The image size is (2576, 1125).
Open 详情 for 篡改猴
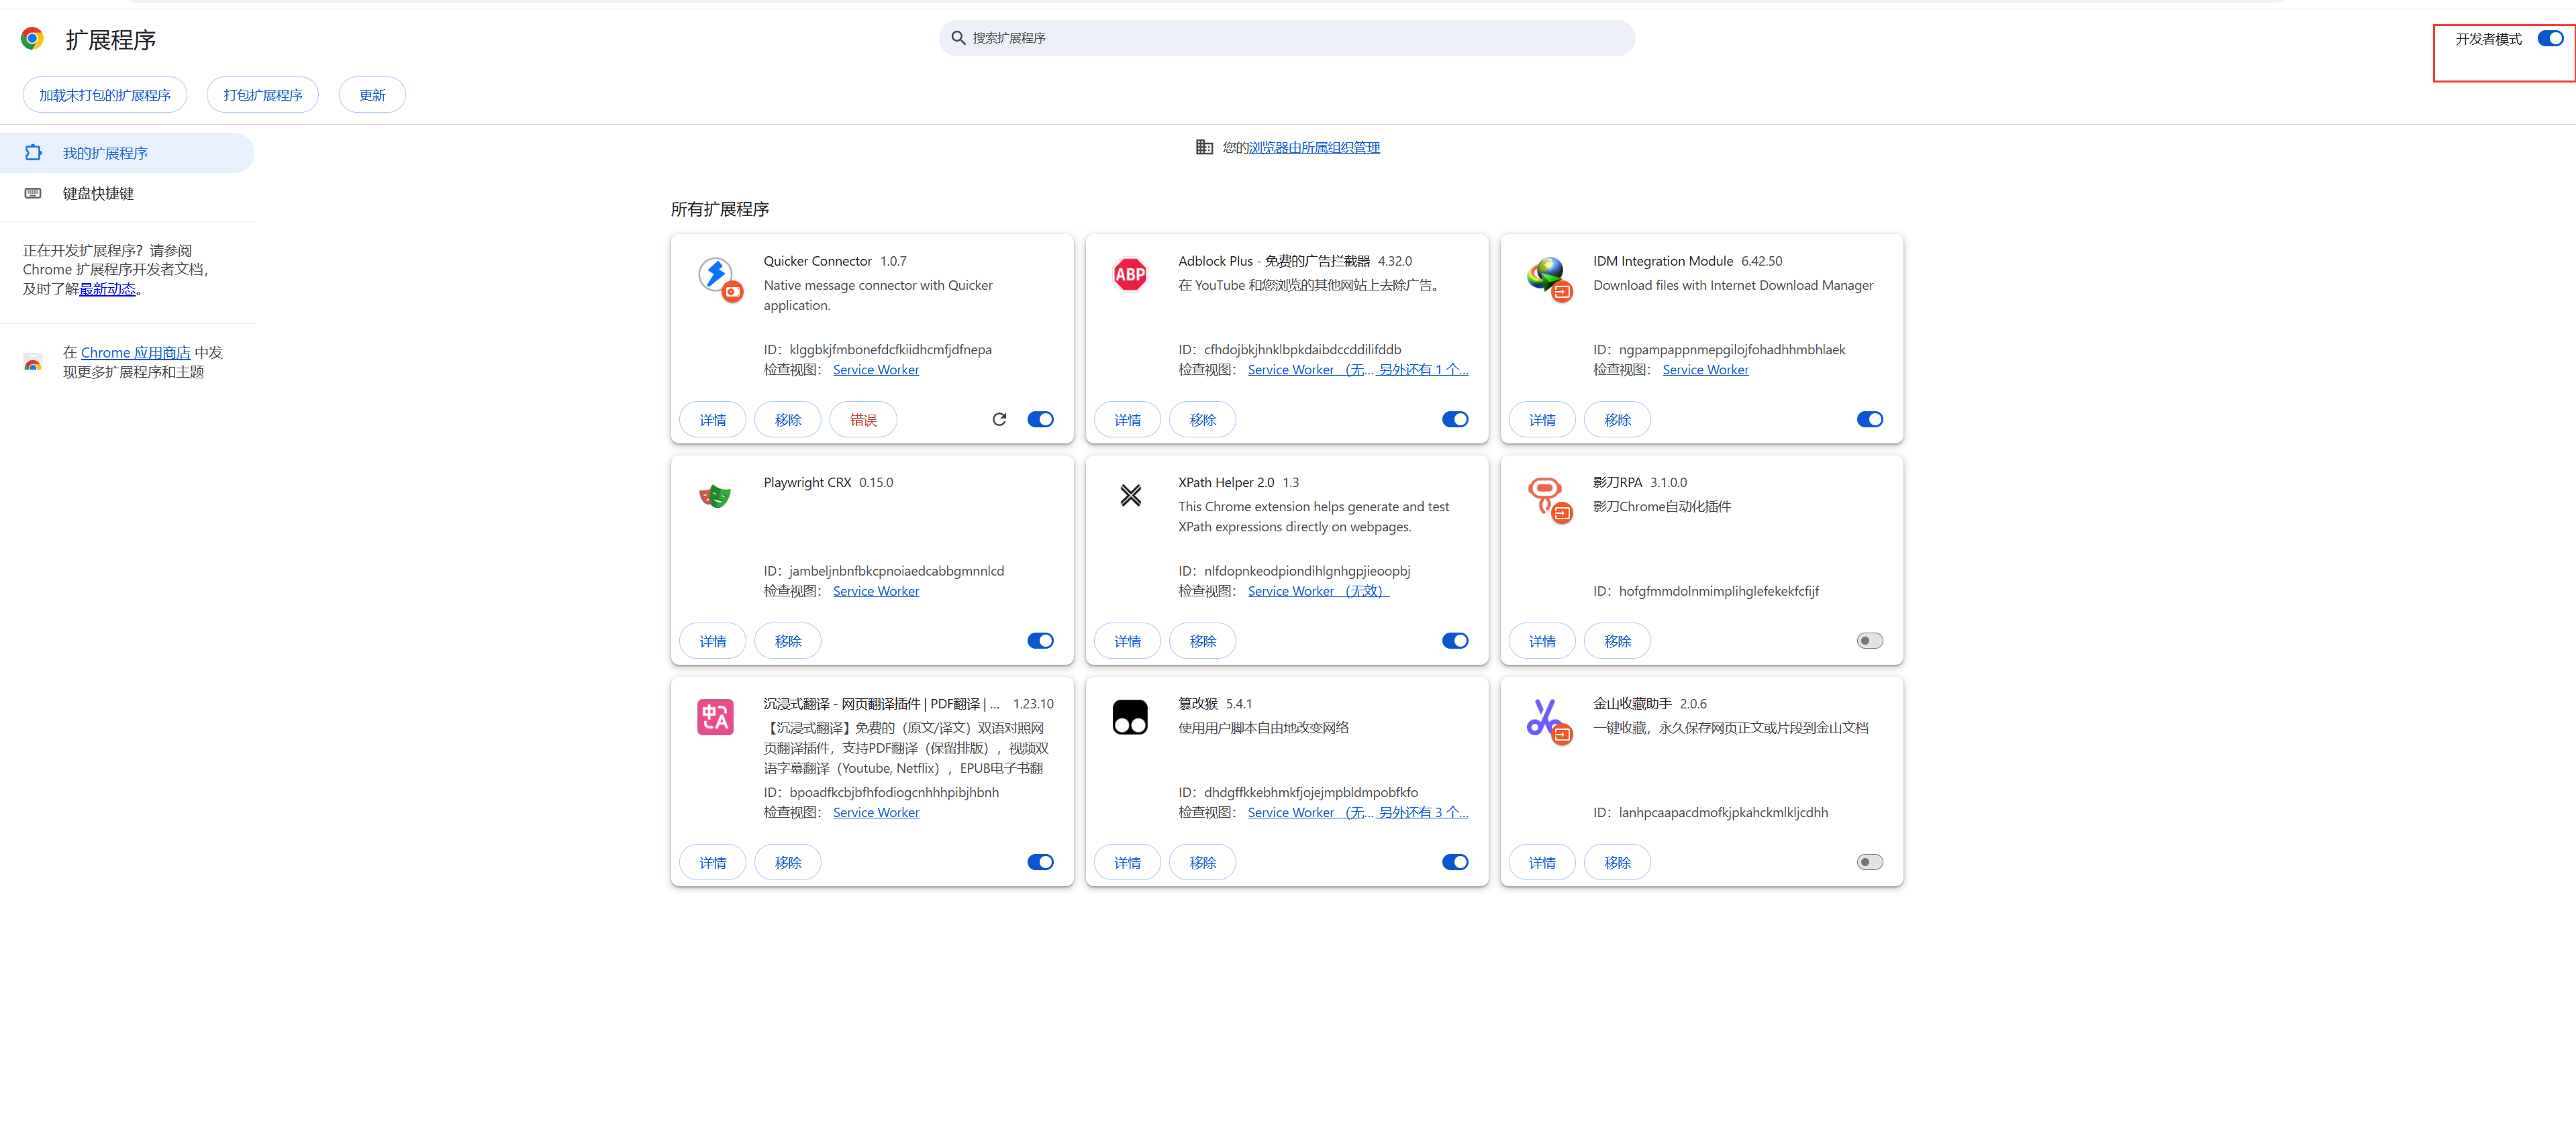point(1128,862)
